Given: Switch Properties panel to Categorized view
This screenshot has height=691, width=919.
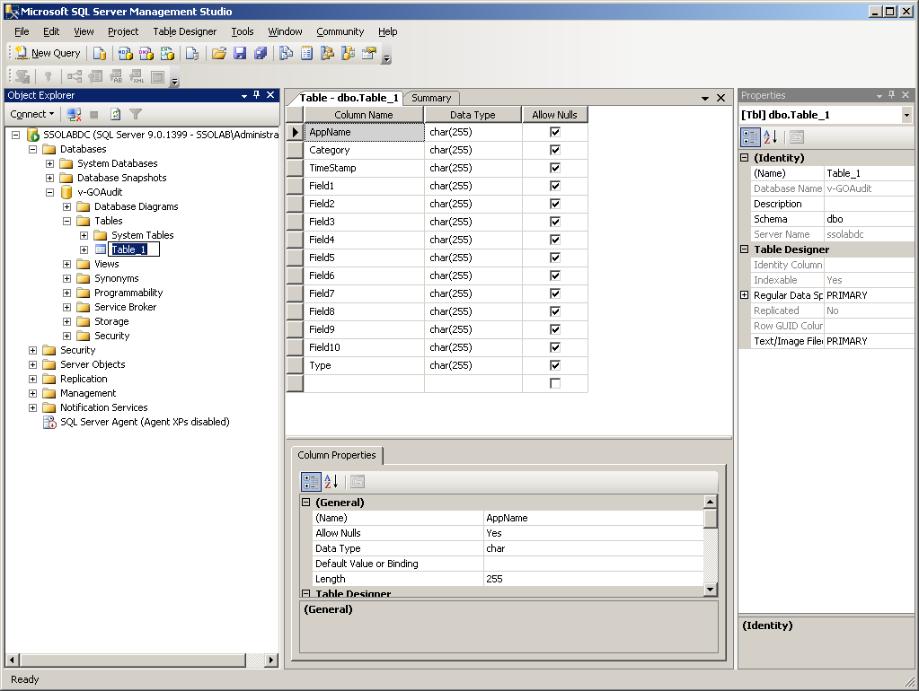Looking at the screenshot, I should 750,137.
